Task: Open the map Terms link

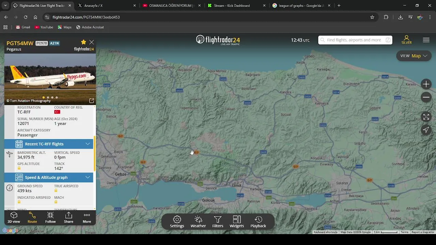Action: click(x=404, y=232)
